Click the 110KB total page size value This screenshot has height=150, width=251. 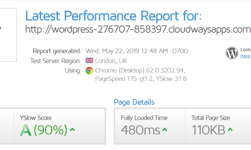(x=208, y=130)
